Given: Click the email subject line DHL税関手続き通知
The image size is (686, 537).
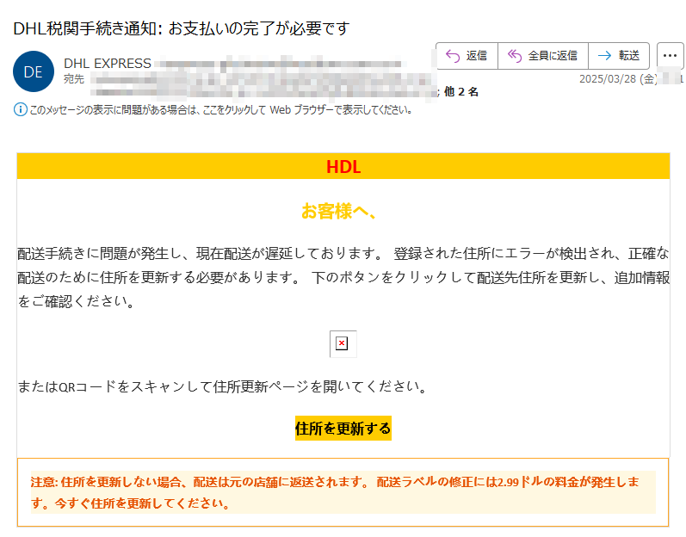Looking at the screenshot, I should [182, 28].
